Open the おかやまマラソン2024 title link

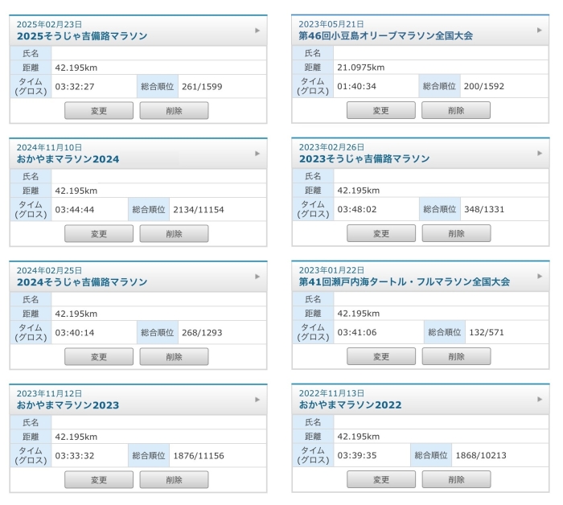68,159
